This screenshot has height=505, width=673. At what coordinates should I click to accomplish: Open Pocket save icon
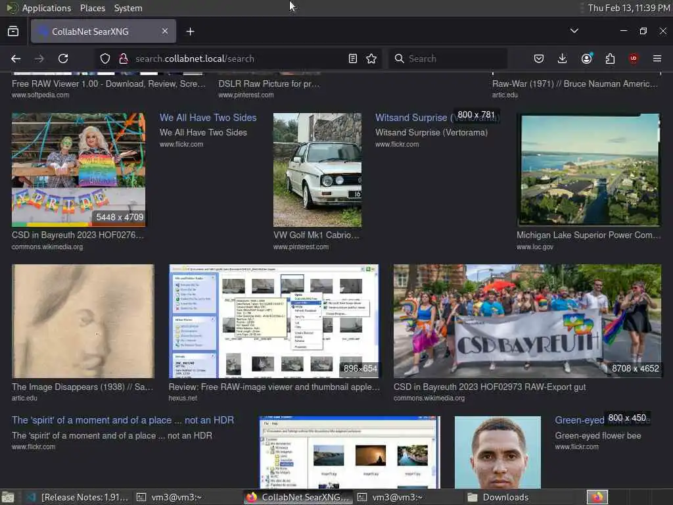point(539,59)
